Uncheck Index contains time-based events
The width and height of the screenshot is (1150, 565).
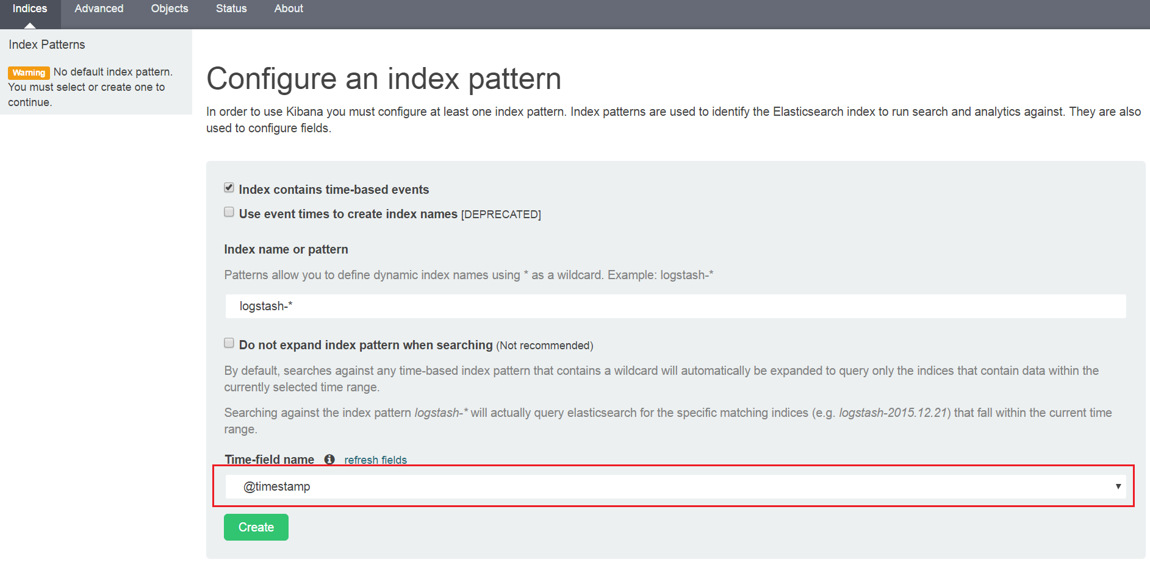(229, 188)
